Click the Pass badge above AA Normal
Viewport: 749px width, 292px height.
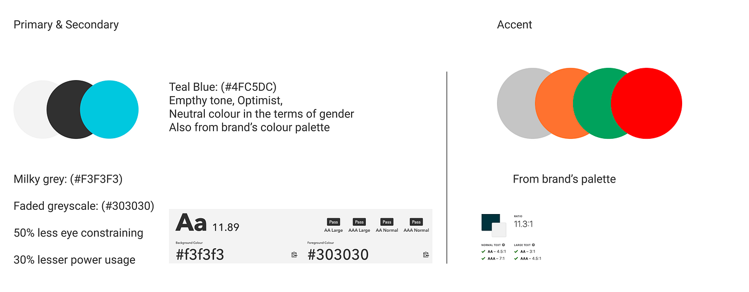click(x=387, y=222)
